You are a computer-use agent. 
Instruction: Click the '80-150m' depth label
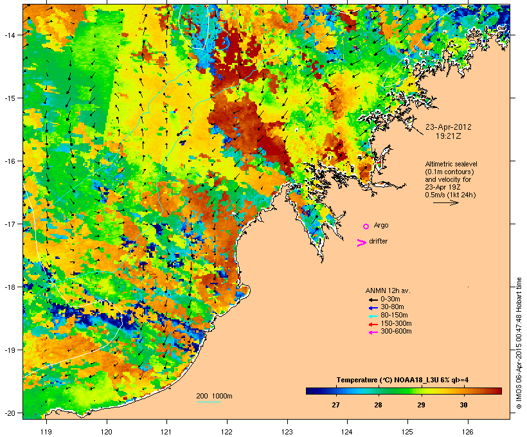click(x=394, y=316)
